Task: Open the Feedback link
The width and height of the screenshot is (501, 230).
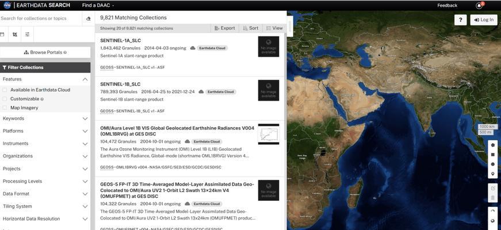Action: point(447,5)
